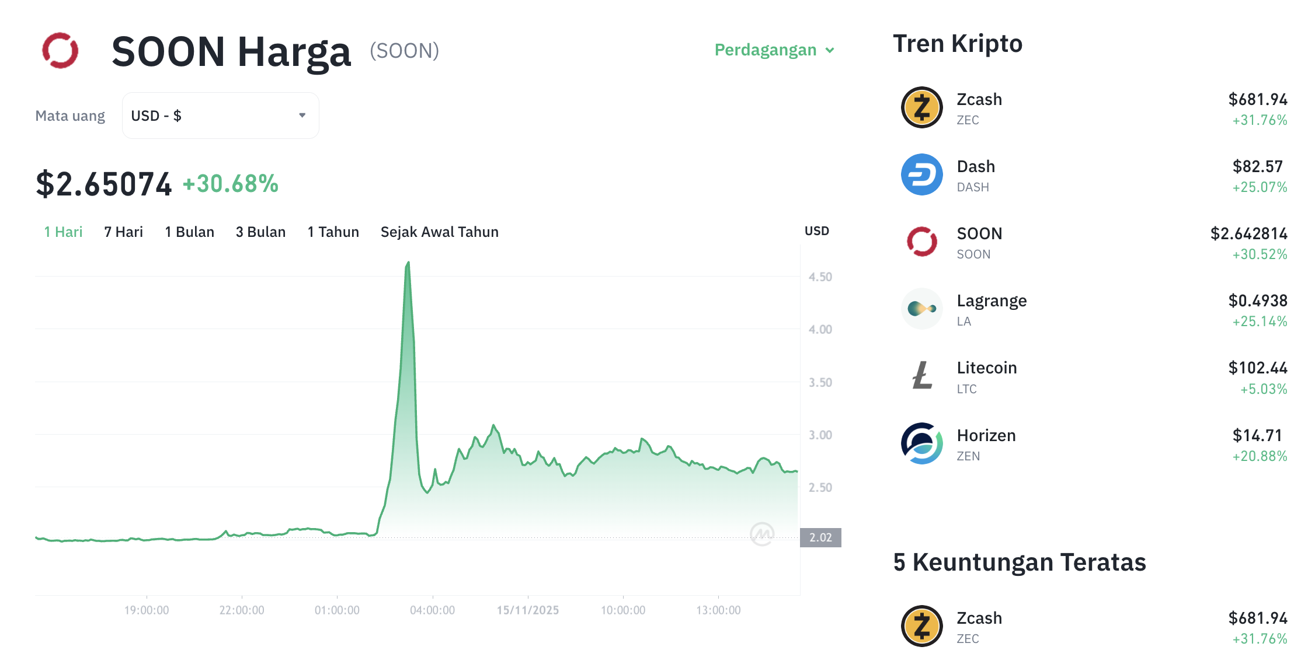The image size is (1301, 657).
Task: Open the USD currency dropdown
Action: (x=220, y=115)
